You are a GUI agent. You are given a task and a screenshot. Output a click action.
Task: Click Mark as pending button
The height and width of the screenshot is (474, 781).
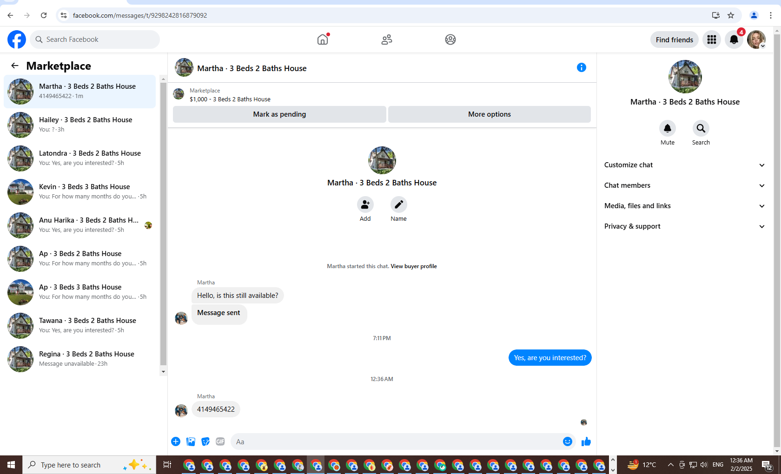pos(279,114)
